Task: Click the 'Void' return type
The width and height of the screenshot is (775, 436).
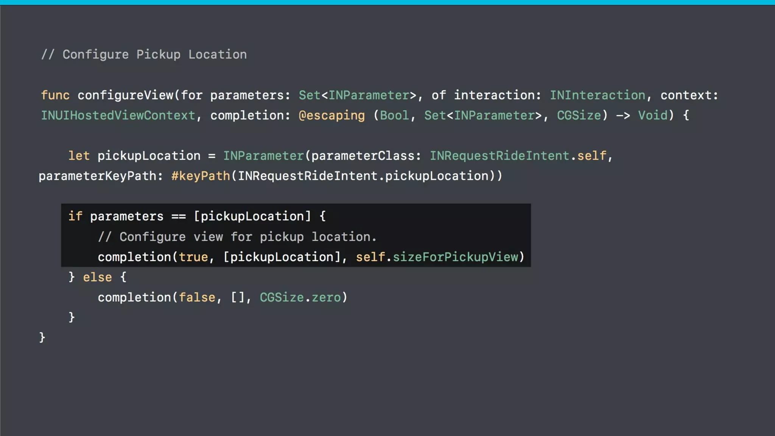Action: click(653, 115)
